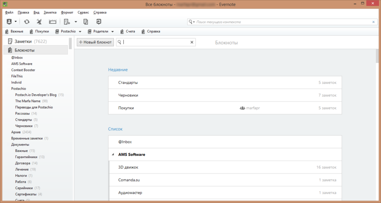Open Черновики row under Недавние

coord(225,95)
